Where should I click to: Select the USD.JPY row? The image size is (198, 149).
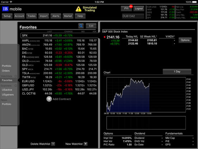coord(59,90)
